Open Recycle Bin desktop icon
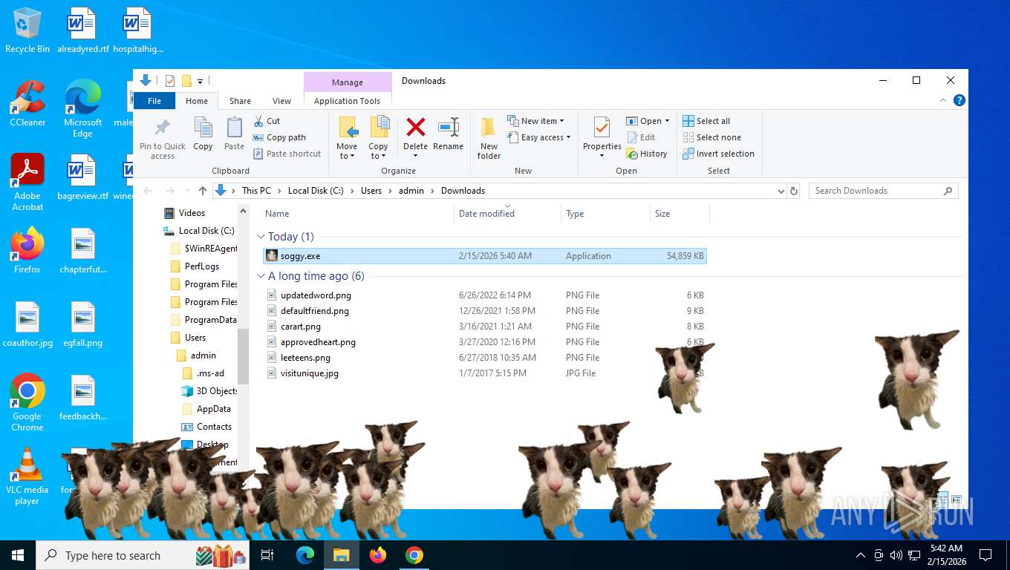1010x570 pixels. (27, 30)
